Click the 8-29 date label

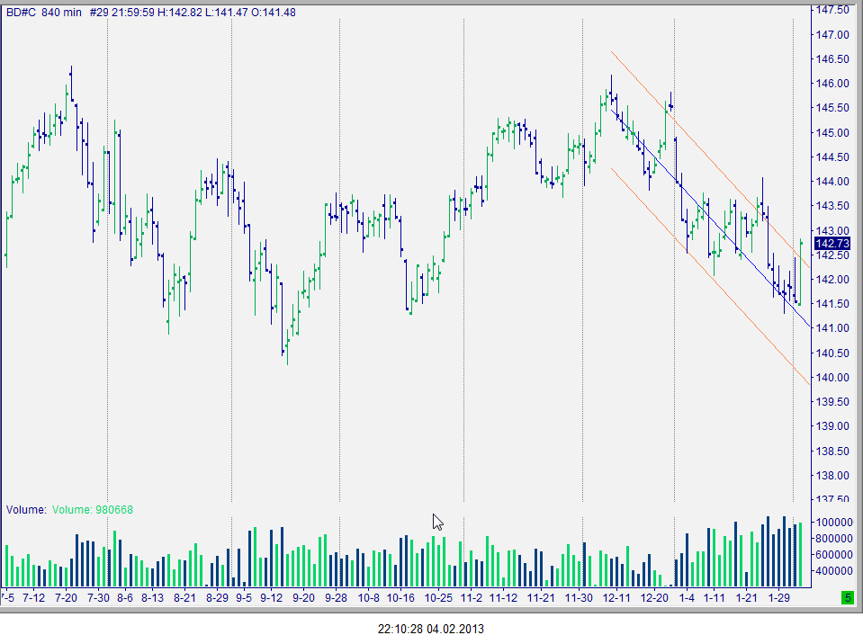pyautogui.click(x=218, y=598)
